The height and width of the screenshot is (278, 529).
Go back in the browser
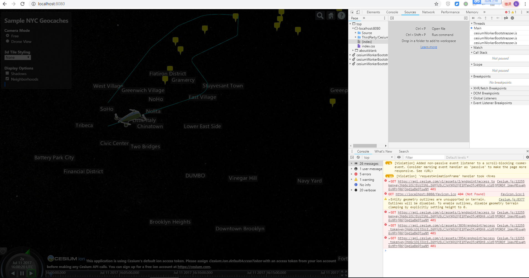[x=5, y=4]
